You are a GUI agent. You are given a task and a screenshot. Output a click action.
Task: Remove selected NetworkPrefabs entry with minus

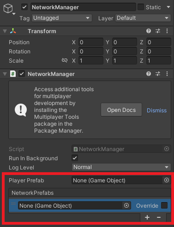point(159,217)
